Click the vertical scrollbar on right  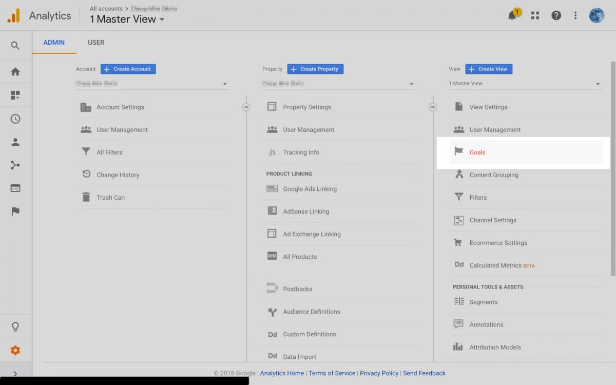(613, 169)
